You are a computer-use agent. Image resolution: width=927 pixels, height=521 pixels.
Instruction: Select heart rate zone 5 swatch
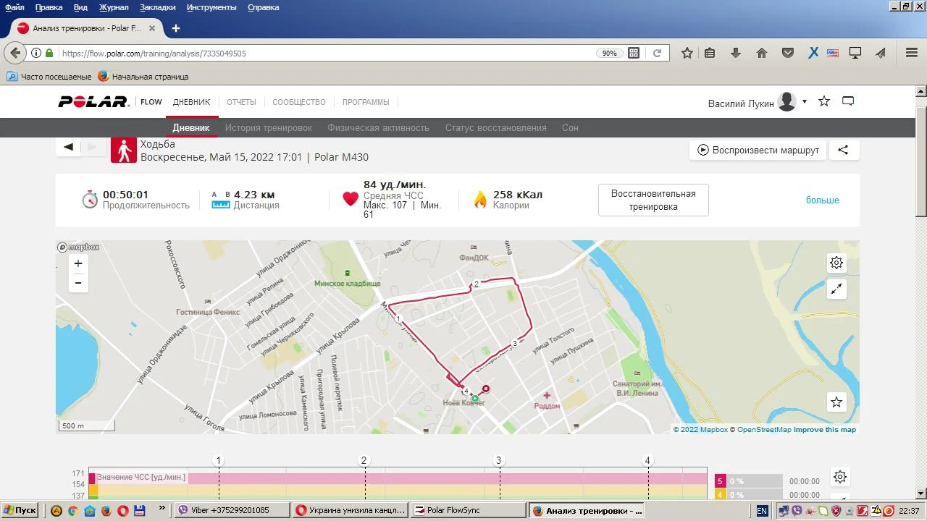click(720, 481)
